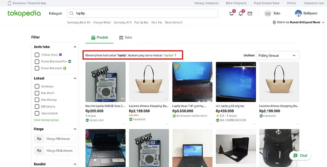The image size is (327, 167).
Task: Open Brilliyand profile avatar
Action: pyautogui.click(x=298, y=13)
